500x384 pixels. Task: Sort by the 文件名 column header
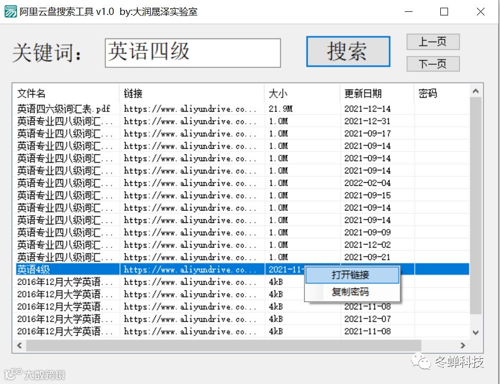click(66, 93)
